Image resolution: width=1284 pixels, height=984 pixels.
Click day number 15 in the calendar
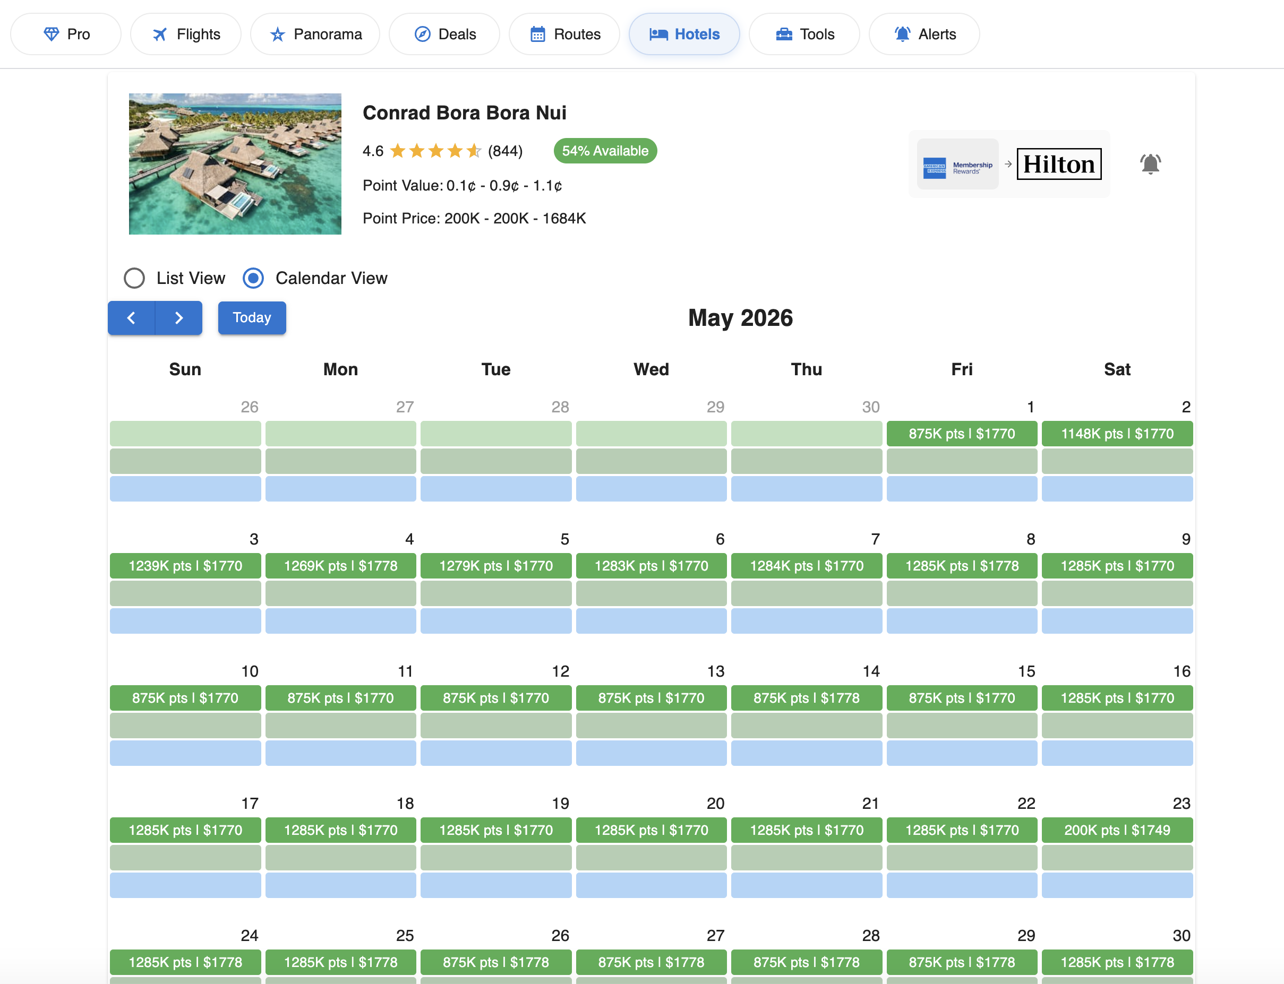(1026, 671)
